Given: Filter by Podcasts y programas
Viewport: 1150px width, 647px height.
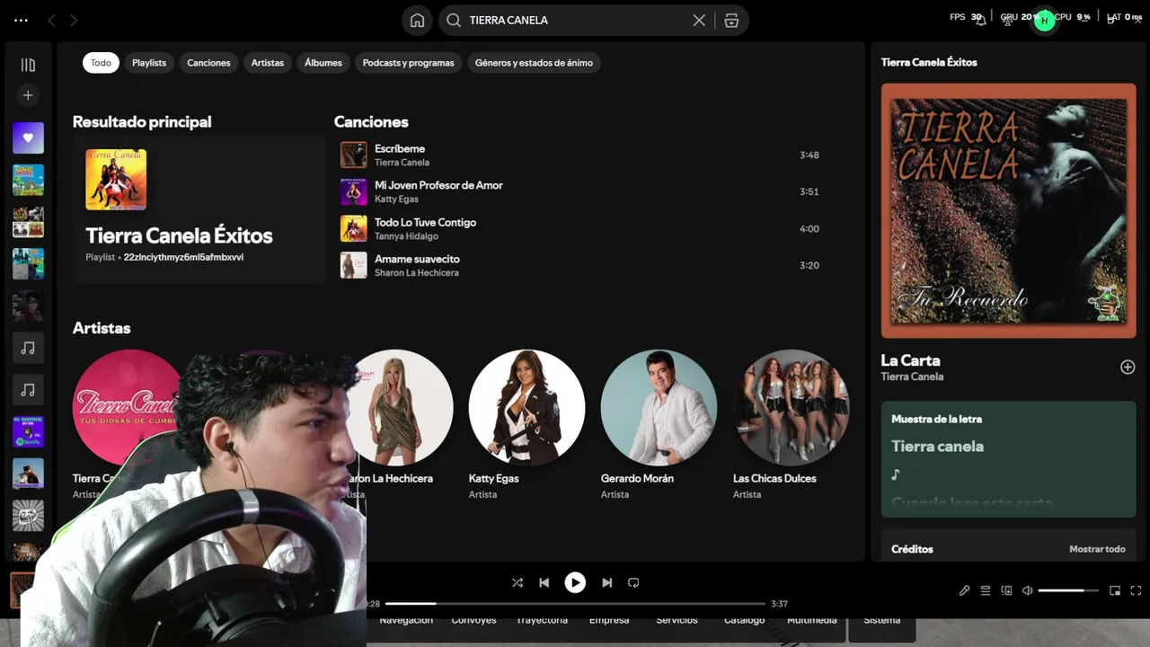Looking at the screenshot, I should [x=409, y=63].
